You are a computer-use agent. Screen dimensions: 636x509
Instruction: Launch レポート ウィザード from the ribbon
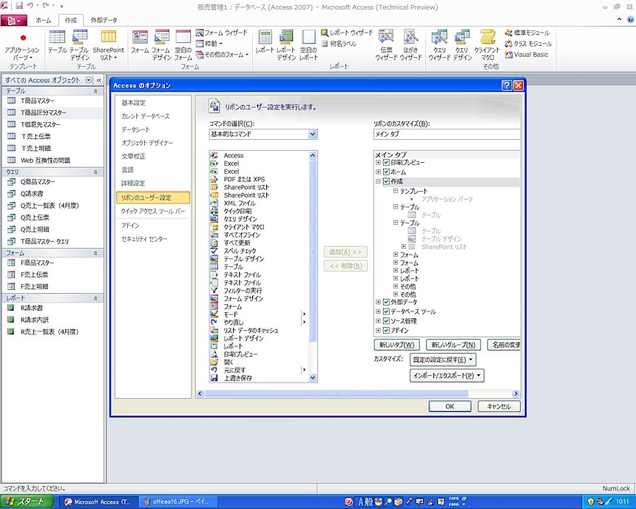click(347, 33)
